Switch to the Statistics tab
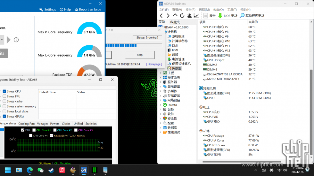 tap(91, 124)
